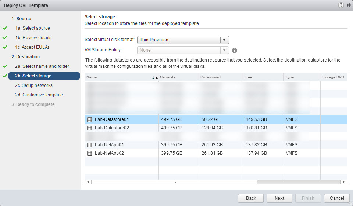The height and width of the screenshot is (206, 353).
Task: Click the VM Storage Policy info icon
Action: (234, 51)
